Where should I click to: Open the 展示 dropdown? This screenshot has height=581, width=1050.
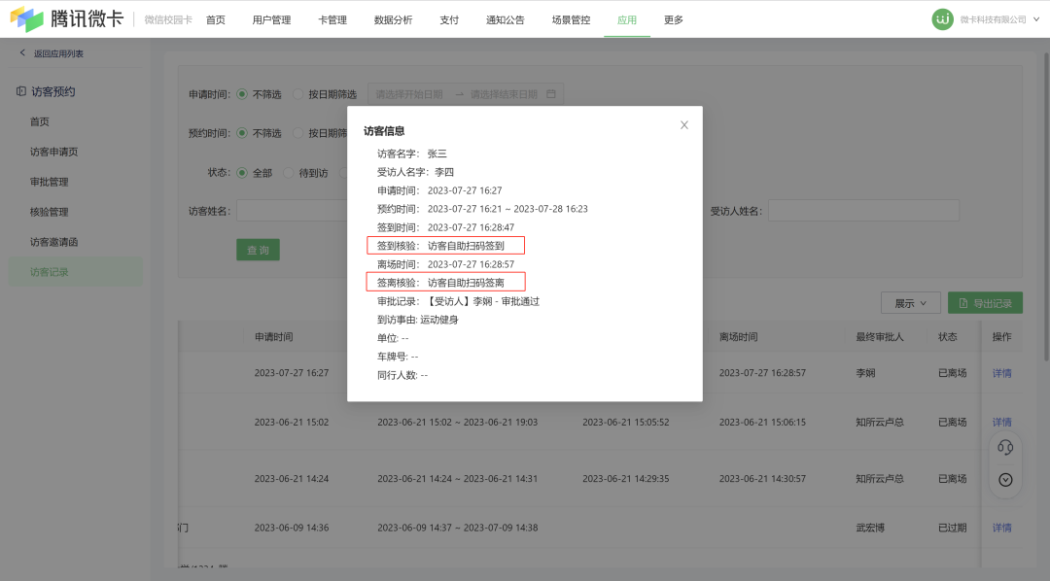910,302
